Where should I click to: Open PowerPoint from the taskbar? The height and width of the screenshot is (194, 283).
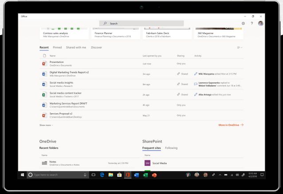pos(154,175)
